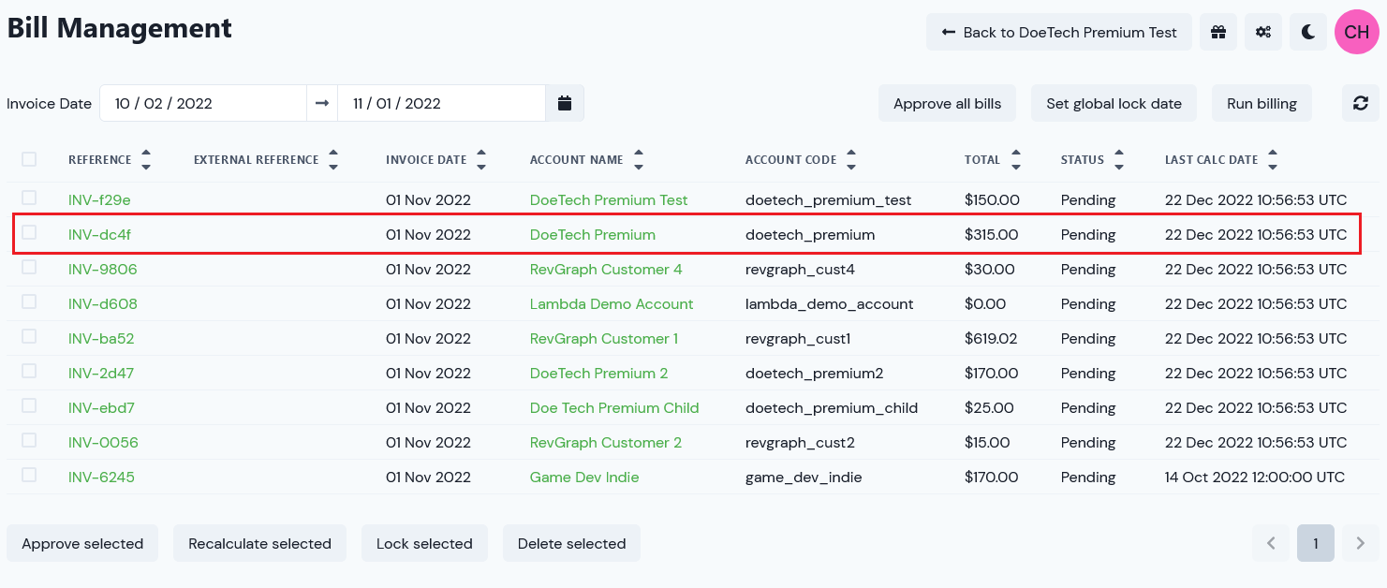Sort by Total column arrows
The width and height of the screenshot is (1387, 588).
pos(1016,160)
